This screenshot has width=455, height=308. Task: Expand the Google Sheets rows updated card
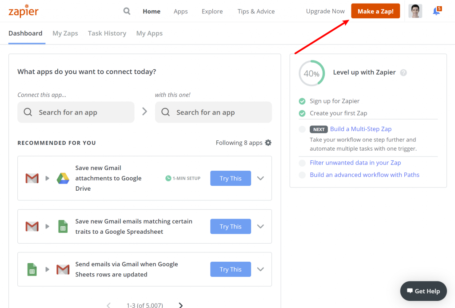(x=261, y=269)
